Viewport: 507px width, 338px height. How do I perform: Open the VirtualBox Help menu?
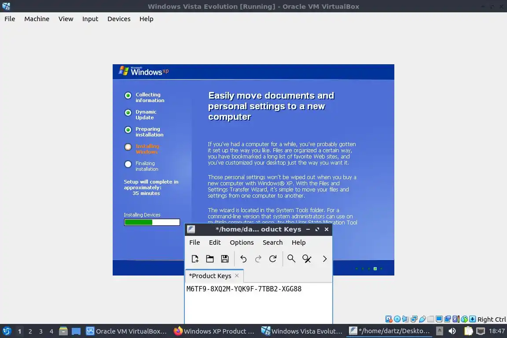pos(147,19)
